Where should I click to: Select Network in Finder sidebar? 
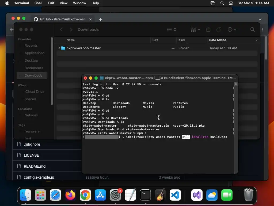coord(32,115)
